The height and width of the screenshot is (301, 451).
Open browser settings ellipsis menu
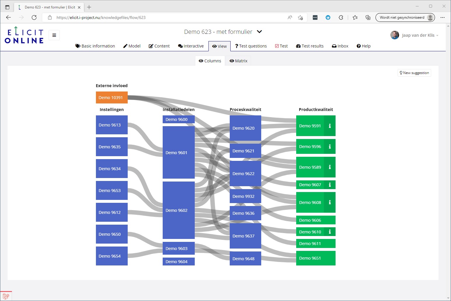(x=443, y=17)
